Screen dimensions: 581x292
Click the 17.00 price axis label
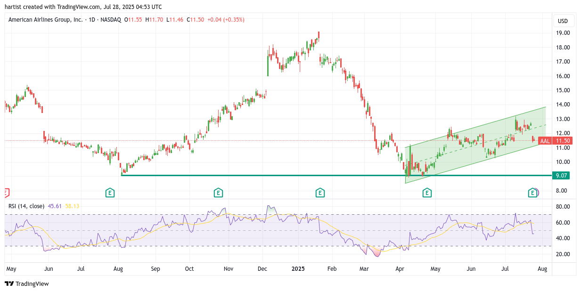pyautogui.click(x=563, y=62)
